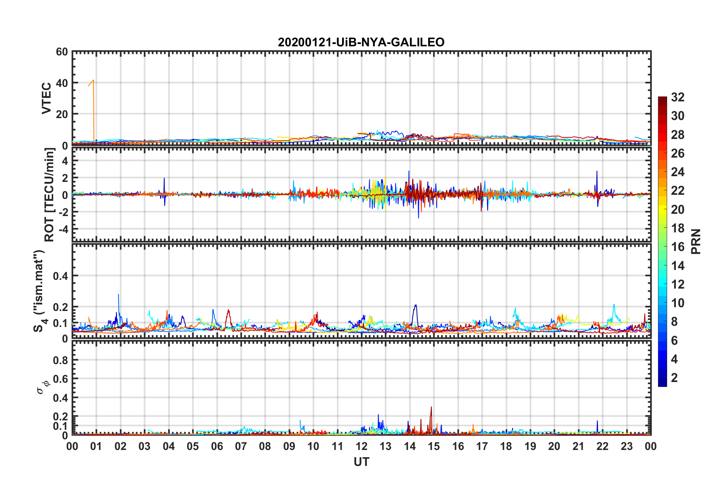This screenshot has height=483, width=723.
Task: Click the 10 label on PRN colorbar
Action: pyautogui.click(x=677, y=303)
